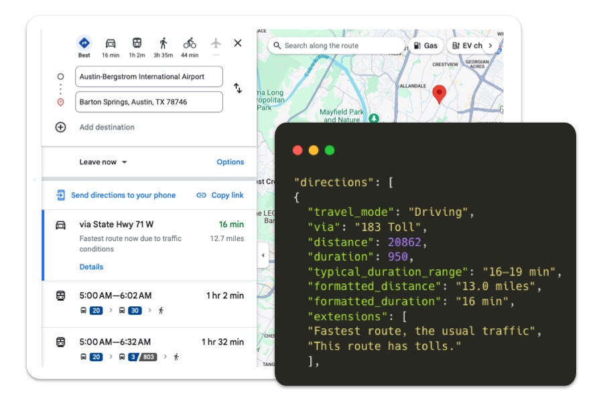The height and width of the screenshot is (402, 603).
Task: Select the transit directions mode icon
Action: (137, 42)
